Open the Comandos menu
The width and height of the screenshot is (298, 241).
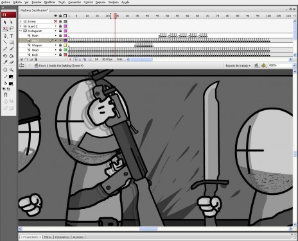tap(74, 3)
